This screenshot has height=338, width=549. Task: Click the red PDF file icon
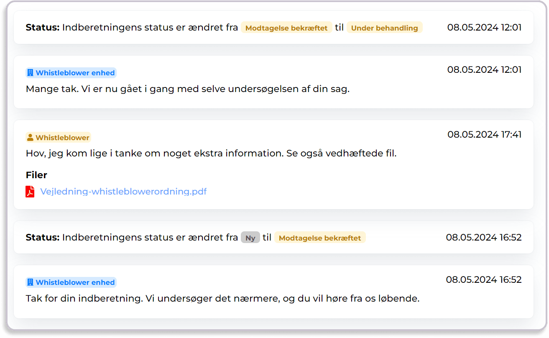[30, 192]
